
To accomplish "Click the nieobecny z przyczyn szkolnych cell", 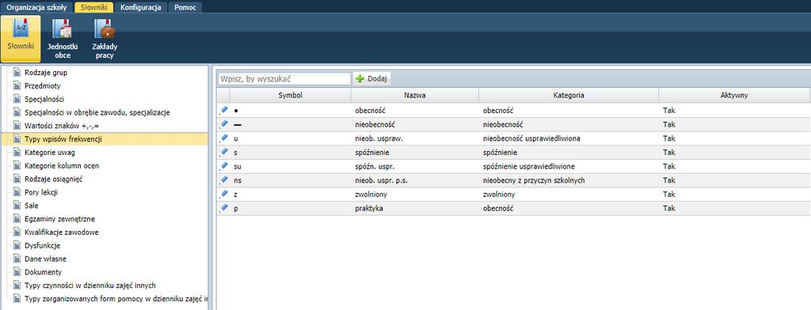I will tap(569, 180).
